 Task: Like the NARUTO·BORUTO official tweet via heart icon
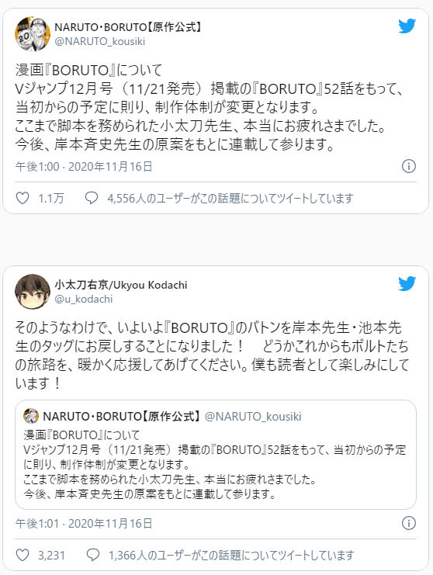(23, 199)
